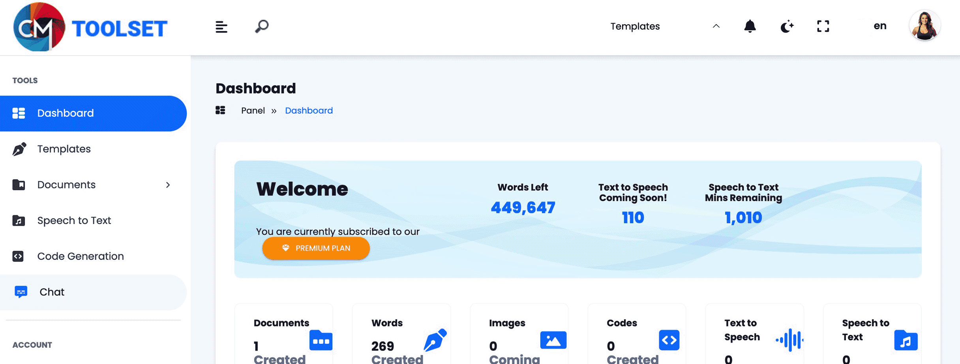Screen dimensions: 960x364
Task: Click the chat bubble icon in the sidebar
Action: [21, 292]
